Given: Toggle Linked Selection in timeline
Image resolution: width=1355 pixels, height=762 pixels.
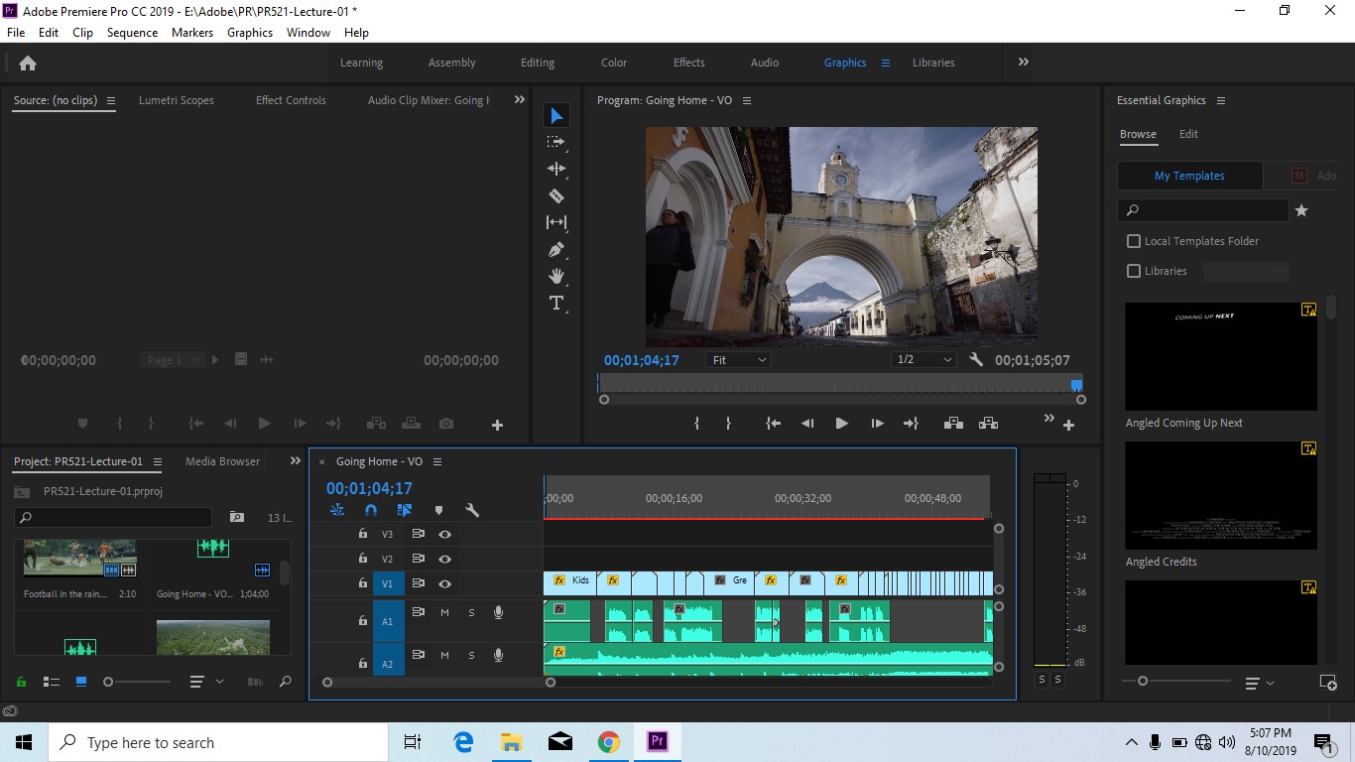Looking at the screenshot, I should click(405, 510).
